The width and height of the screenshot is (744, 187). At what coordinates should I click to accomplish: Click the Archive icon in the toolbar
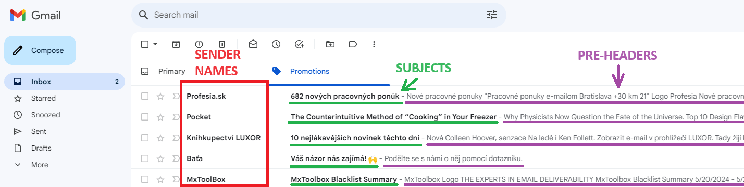point(176,44)
